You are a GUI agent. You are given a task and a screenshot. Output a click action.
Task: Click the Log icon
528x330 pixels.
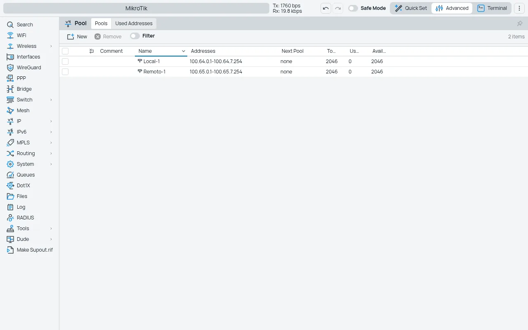(x=10, y=207)
